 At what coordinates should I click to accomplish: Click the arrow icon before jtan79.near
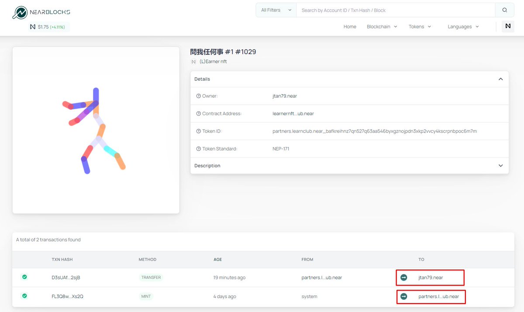tap(403, 278)
